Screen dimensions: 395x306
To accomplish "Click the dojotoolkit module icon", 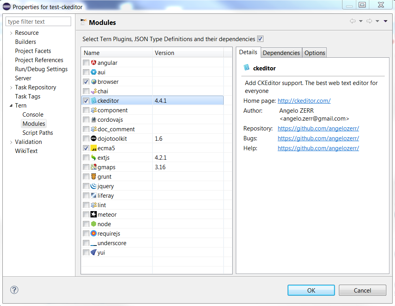I will (x=93, y=138).
